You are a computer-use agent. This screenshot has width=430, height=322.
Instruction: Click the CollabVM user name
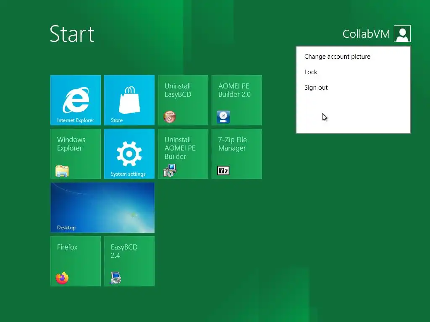coord(366,34)
